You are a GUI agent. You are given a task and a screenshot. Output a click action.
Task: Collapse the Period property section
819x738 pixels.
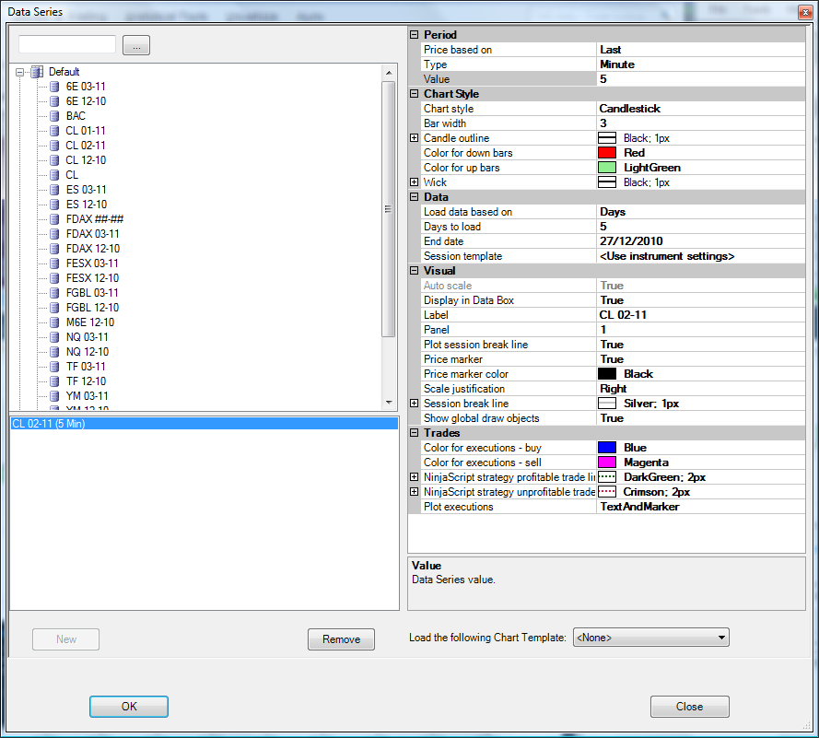[415, 35]
